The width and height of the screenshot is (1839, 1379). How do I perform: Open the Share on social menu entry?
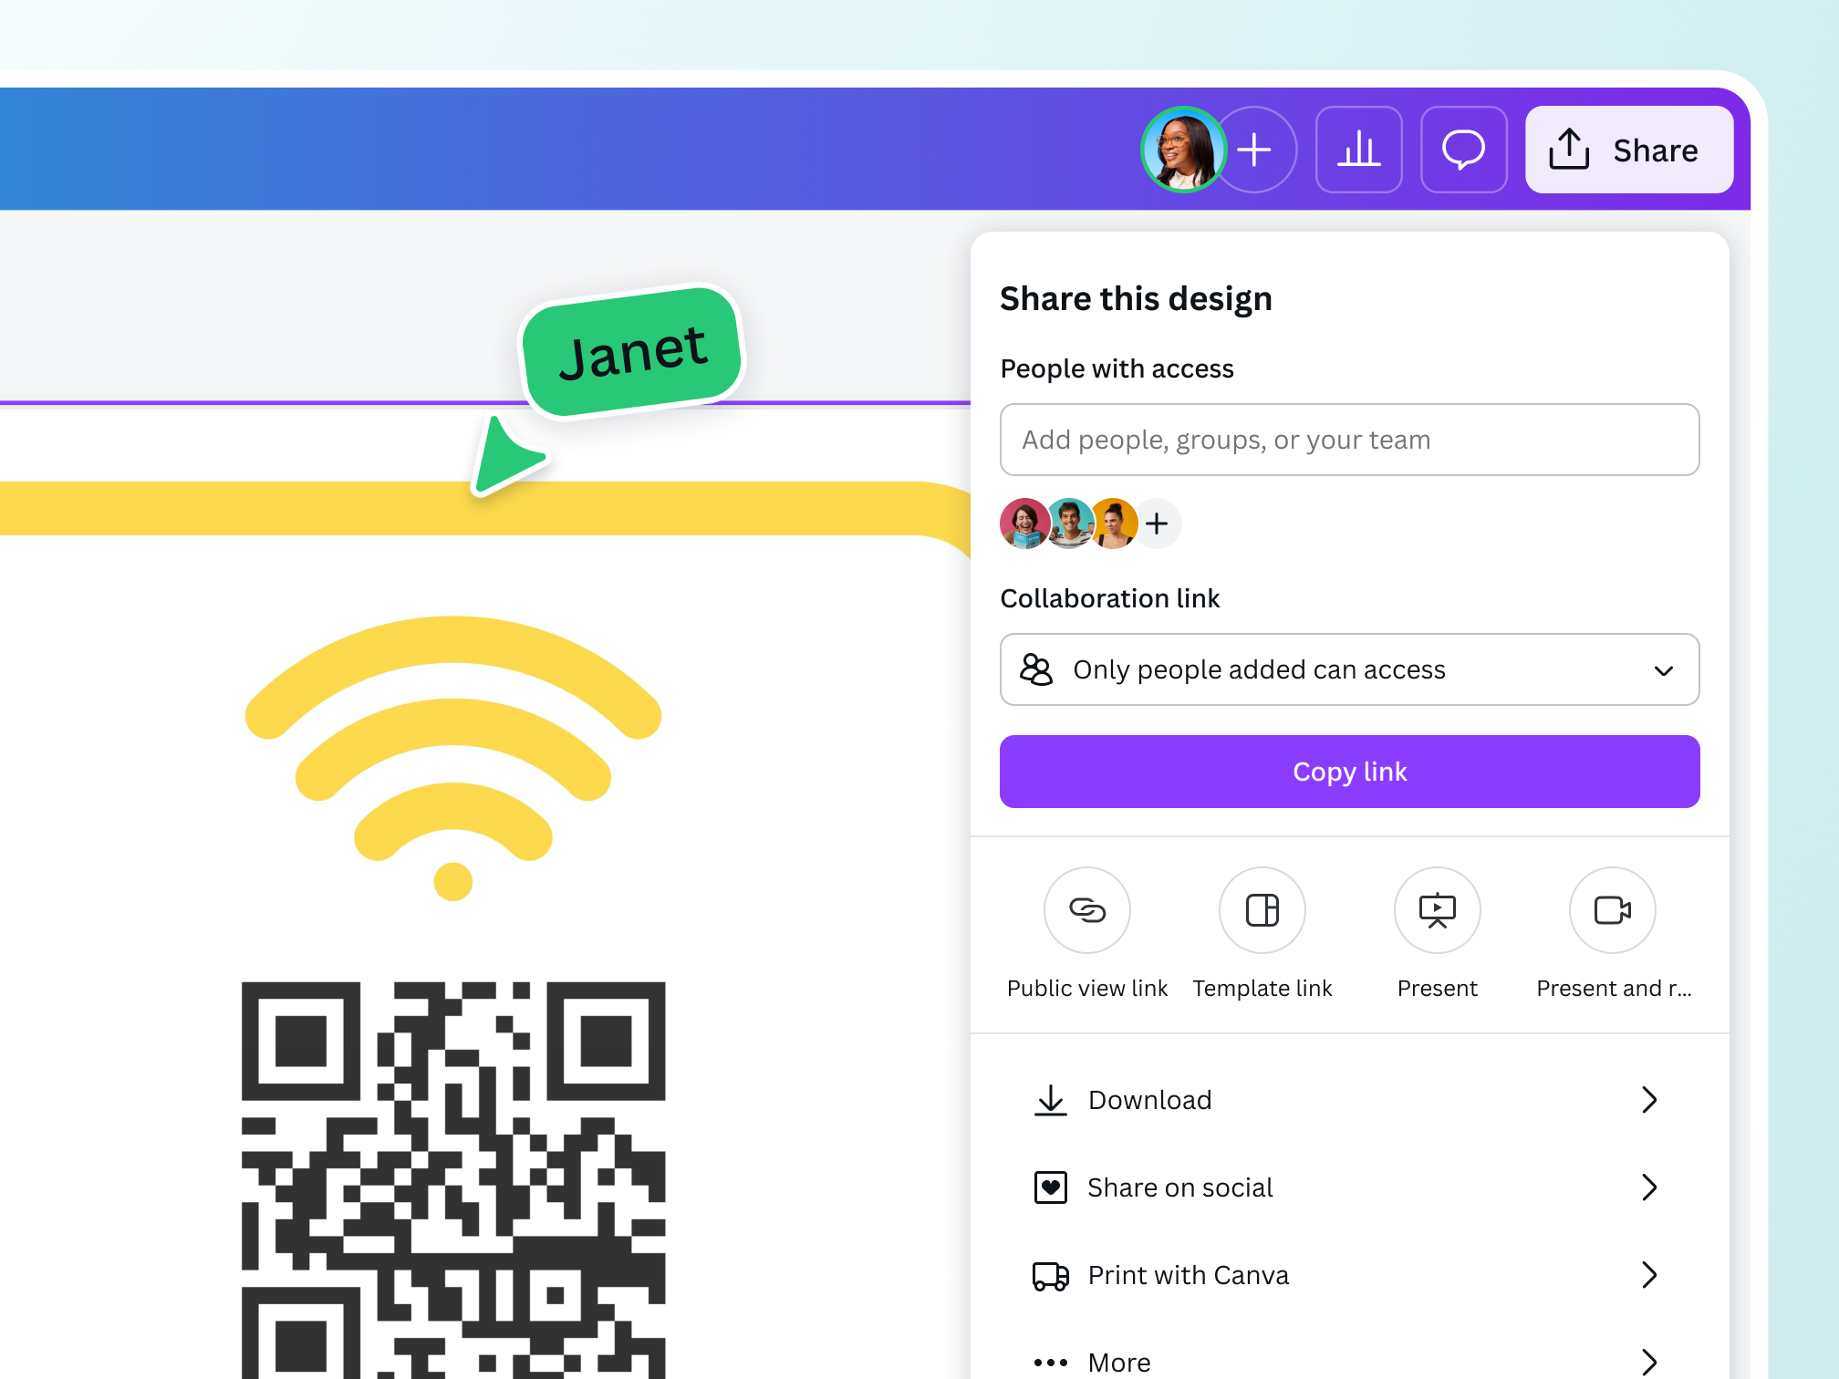1349,1187
